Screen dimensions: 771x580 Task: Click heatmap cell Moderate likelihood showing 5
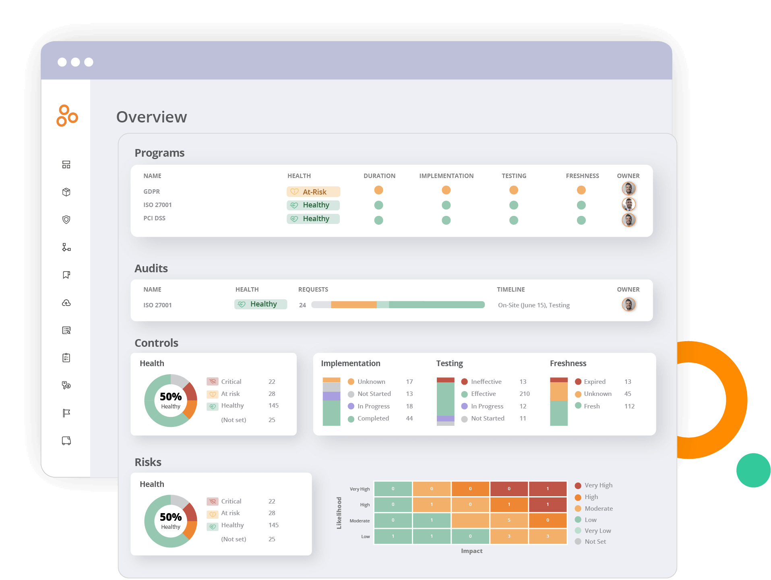[x=509, y=520]
